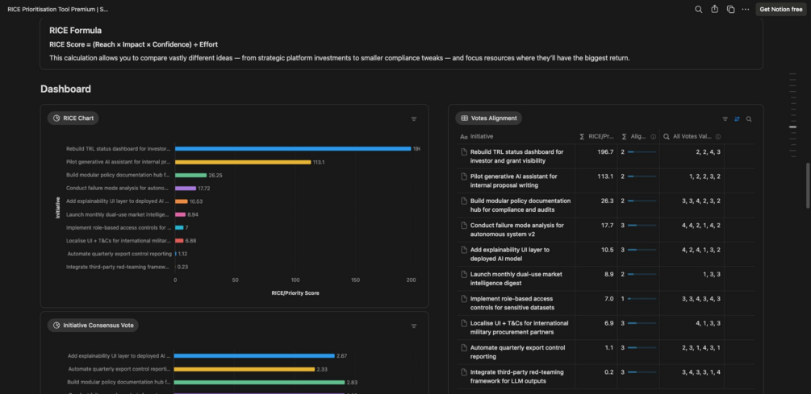Image resolution: width=811 pixels, height=394 pixels.
Task: Click page icon of Build modular policy row
Action: coord(464,201)
